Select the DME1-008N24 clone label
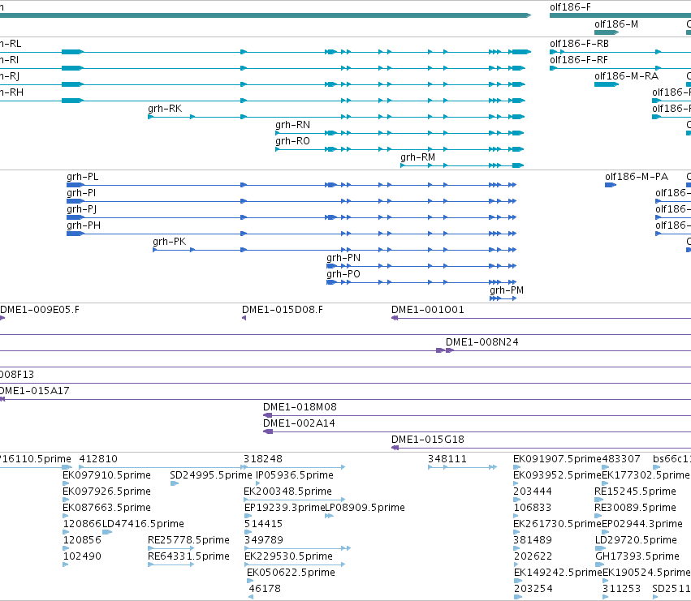691x601 pixels. coord(482,342)
